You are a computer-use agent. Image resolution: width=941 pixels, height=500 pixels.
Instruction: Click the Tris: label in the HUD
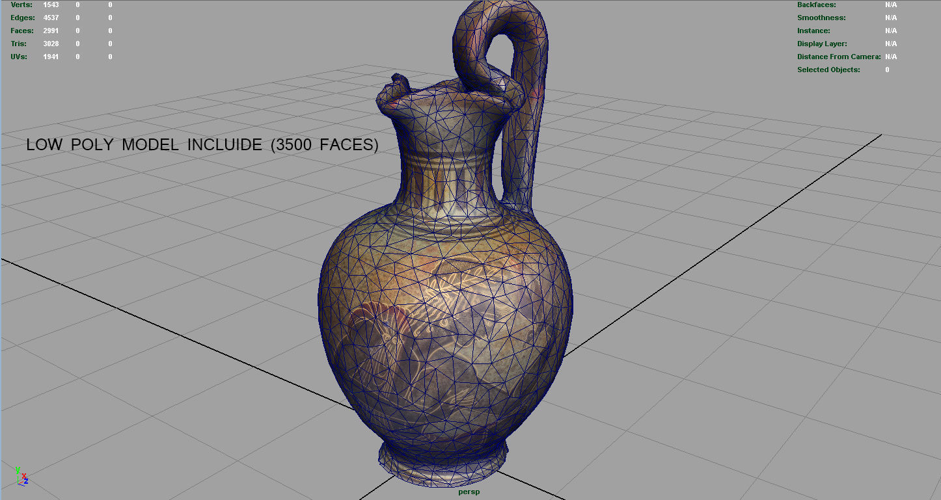(x=20, y=44)
